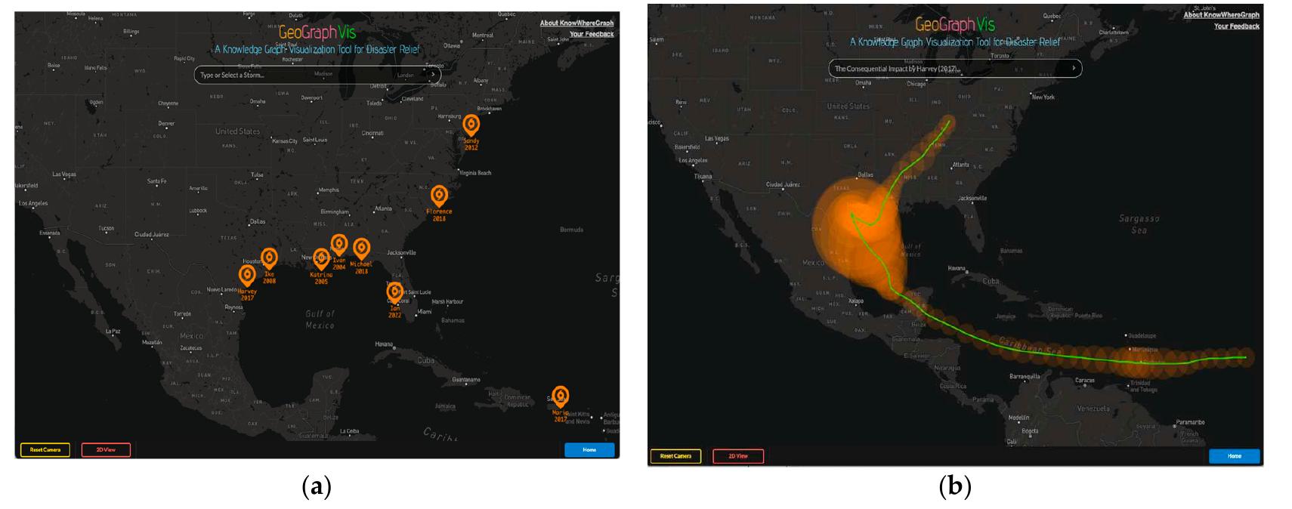
Task: Click the 'Virginia Beach' map label
Action: coord(474,173)
